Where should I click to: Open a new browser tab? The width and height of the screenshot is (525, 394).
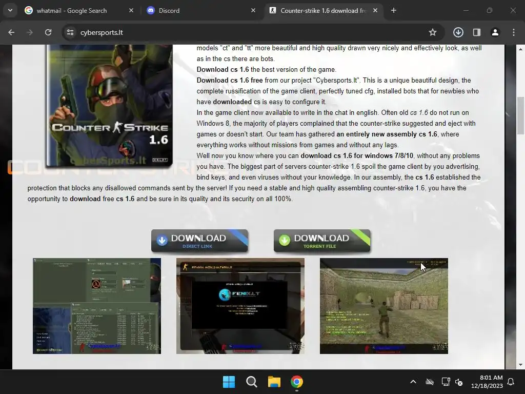(394, 10)
